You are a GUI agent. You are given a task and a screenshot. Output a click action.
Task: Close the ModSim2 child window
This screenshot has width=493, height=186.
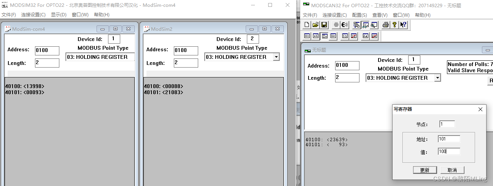pos(278,29)
